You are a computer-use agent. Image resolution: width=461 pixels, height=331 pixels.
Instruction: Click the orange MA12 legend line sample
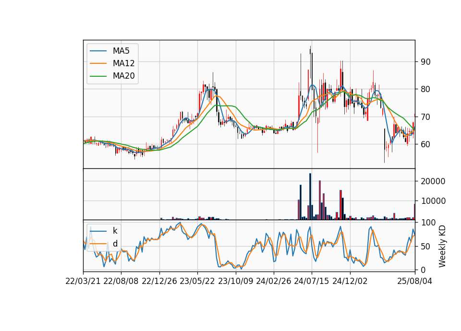[98, 63]
